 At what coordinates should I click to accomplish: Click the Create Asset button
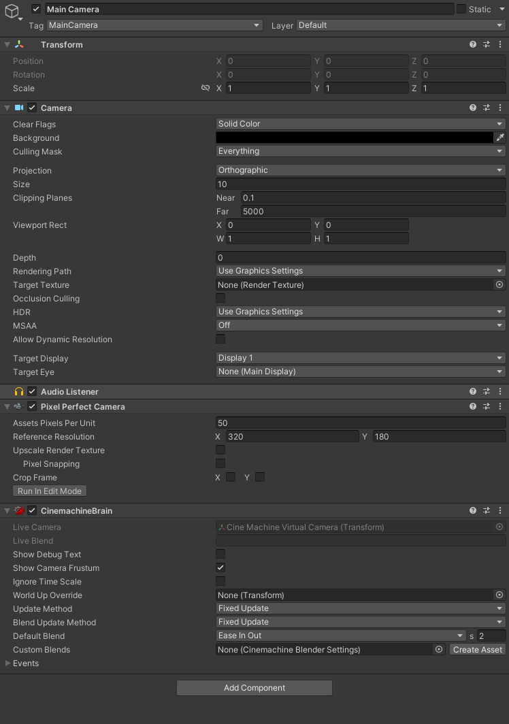tap(478, 649)
